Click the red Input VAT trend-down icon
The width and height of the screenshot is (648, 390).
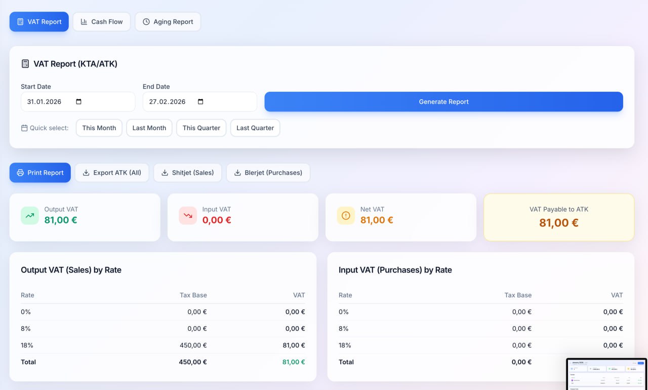[188, 215]
